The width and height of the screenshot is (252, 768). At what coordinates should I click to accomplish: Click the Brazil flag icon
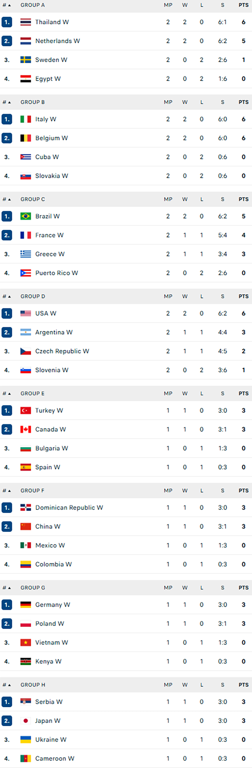[x=26, y=216]
